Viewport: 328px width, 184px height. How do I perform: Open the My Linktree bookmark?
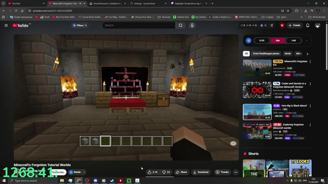click(199, 17)
